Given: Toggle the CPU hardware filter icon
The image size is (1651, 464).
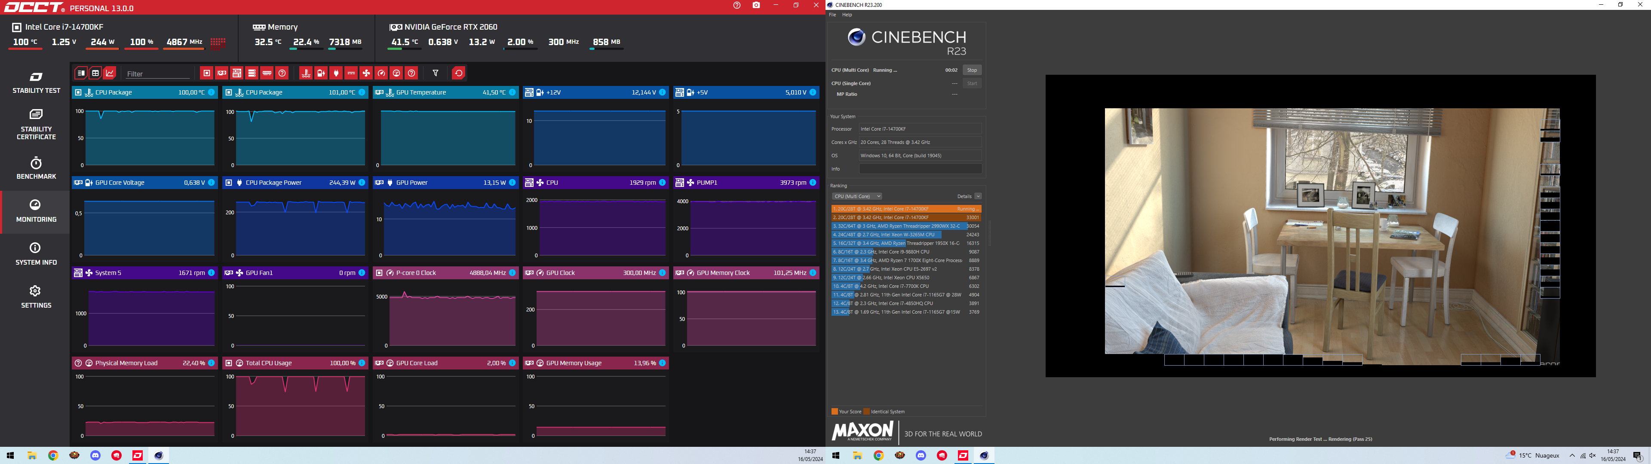Looking at the screenshot, I should tap(206, 73).
